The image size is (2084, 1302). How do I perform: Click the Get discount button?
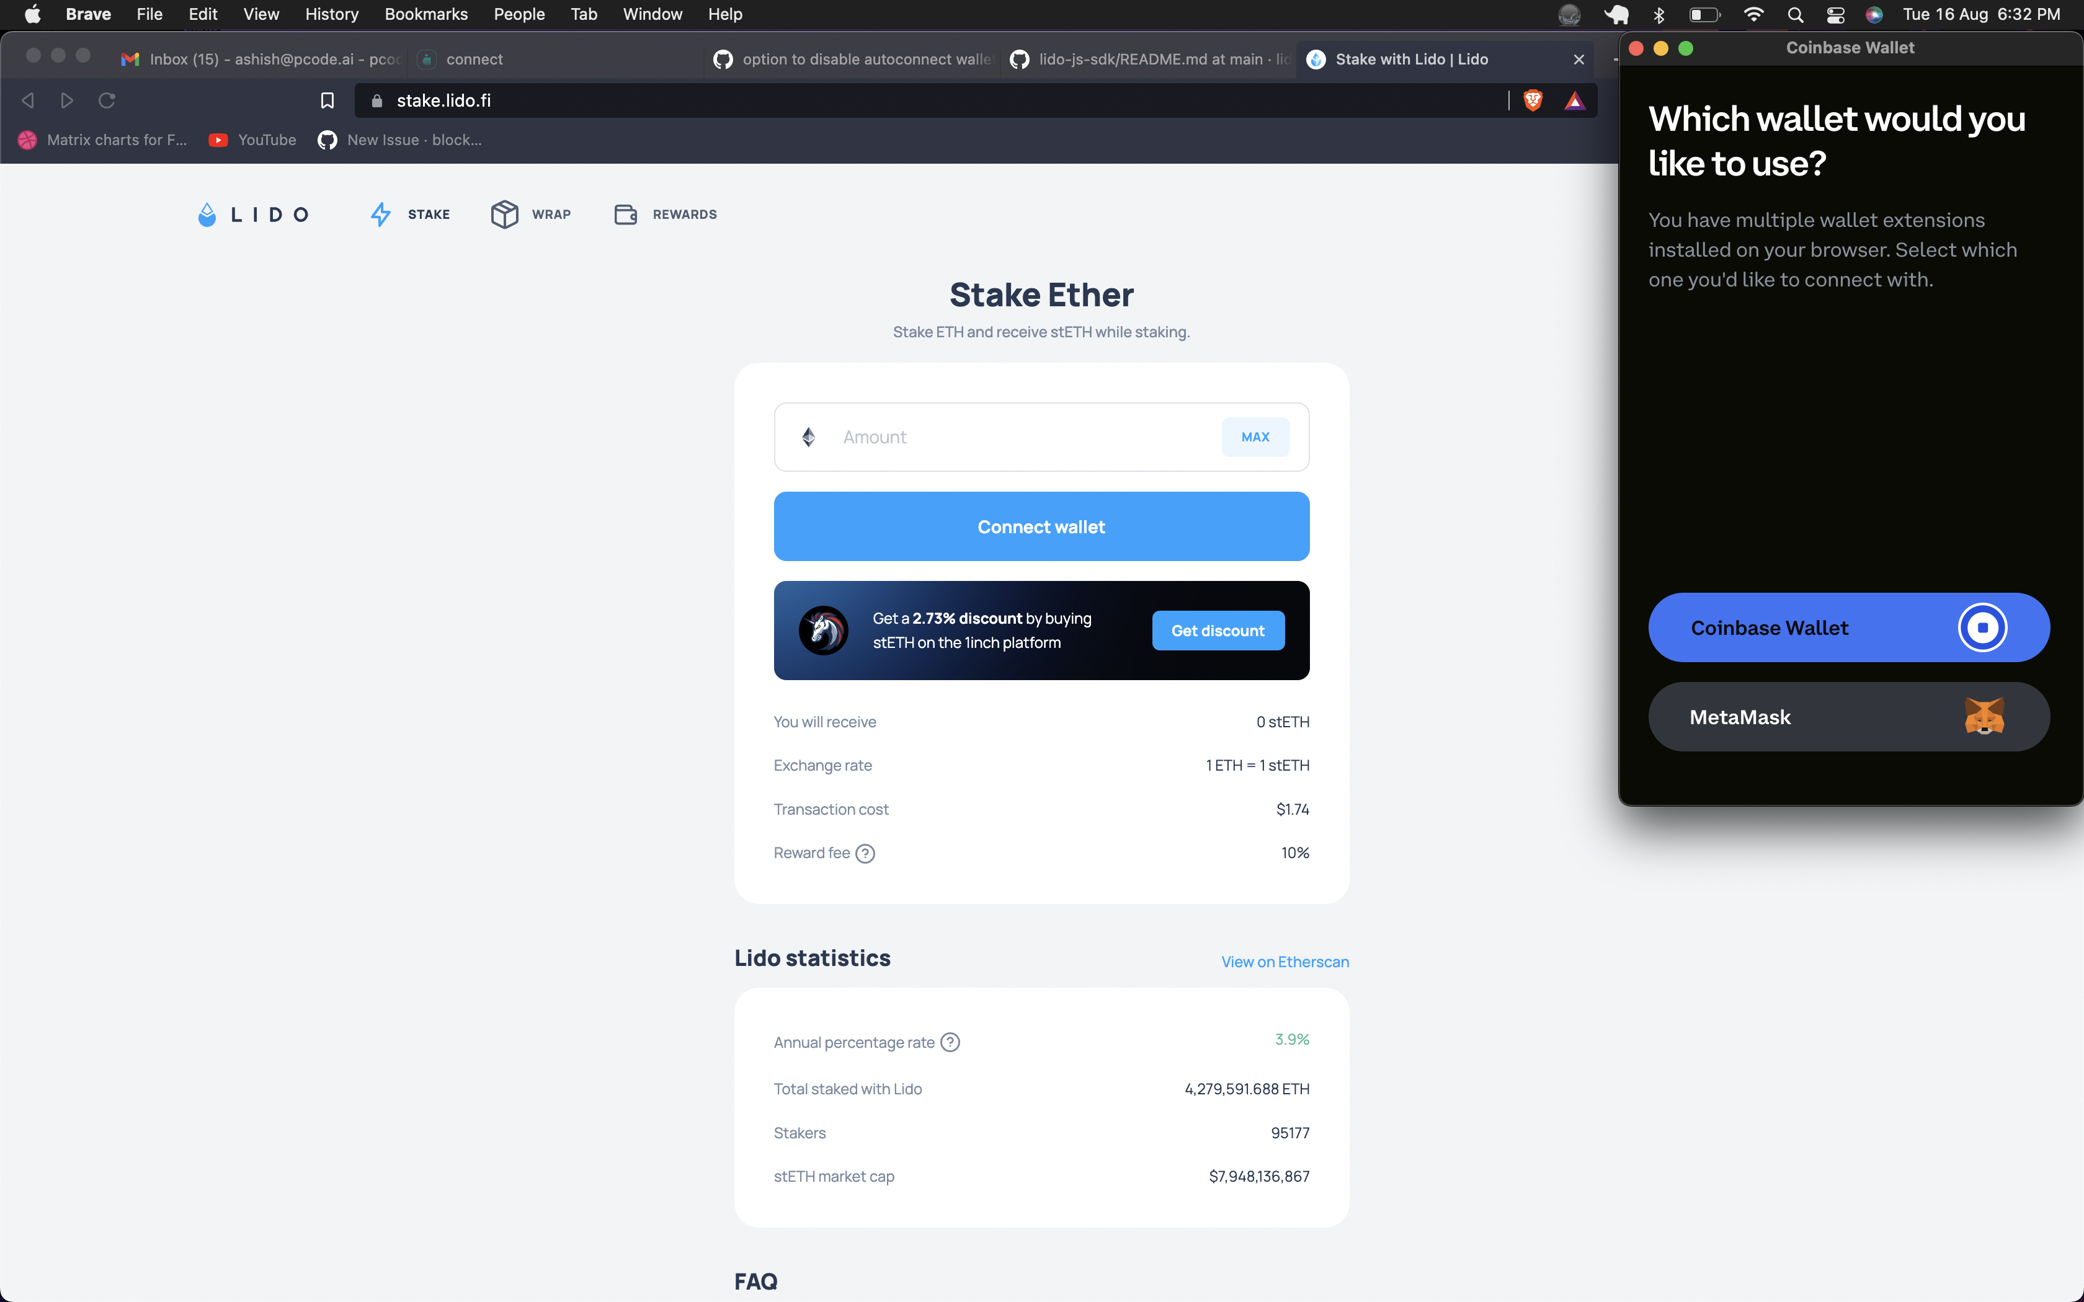coord(1218,629)
